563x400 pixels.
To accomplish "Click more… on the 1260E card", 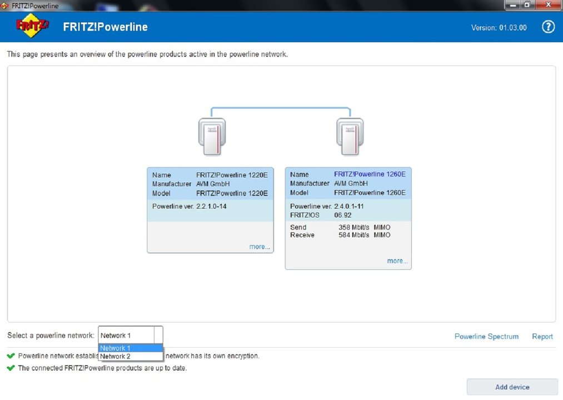I will tap(397, 261).
